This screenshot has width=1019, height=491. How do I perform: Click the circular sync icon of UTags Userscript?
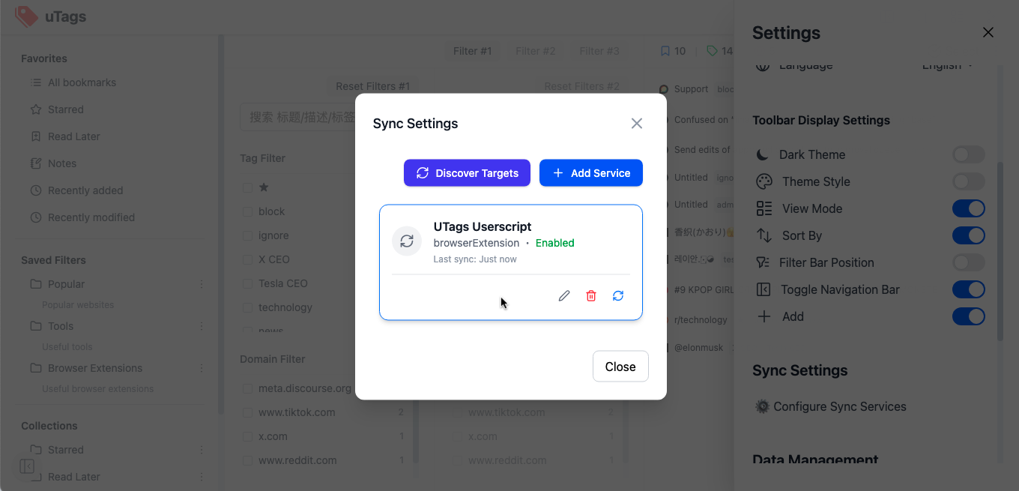click(407, 241)
